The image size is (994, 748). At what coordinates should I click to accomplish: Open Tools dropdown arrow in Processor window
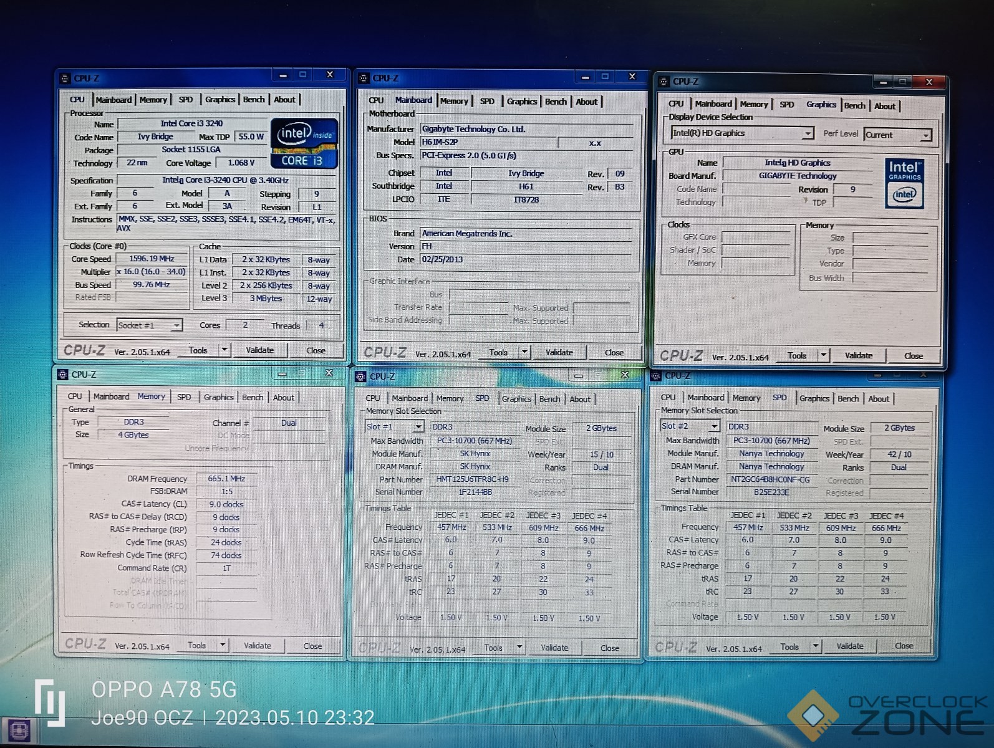(224, 350)
